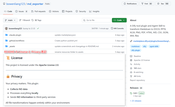Open the Activity link
The image size is (175, 107).
137,64
